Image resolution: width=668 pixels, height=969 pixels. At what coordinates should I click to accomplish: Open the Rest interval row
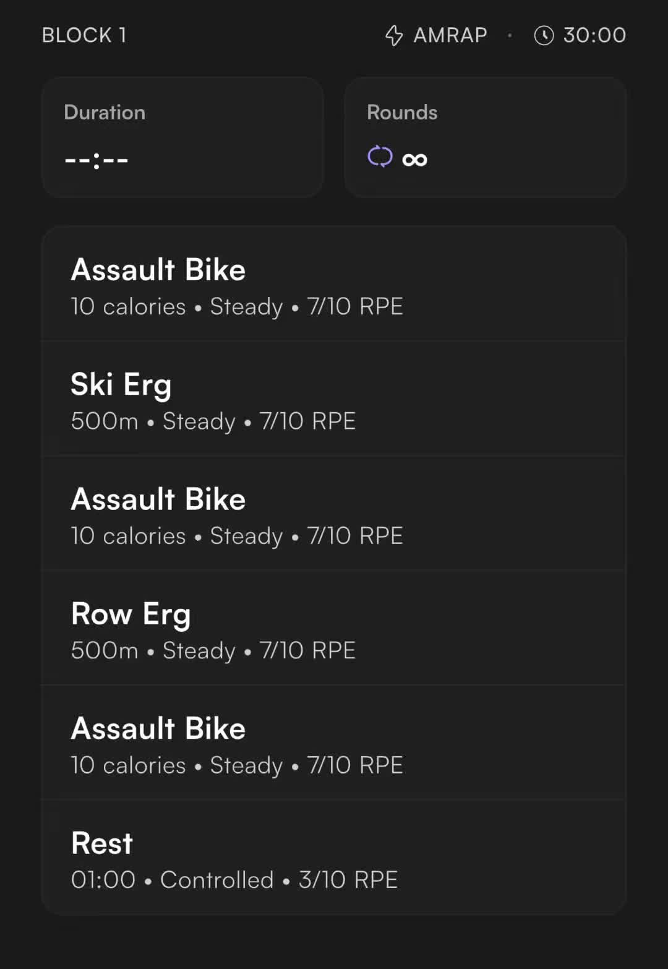pos(334,857)
